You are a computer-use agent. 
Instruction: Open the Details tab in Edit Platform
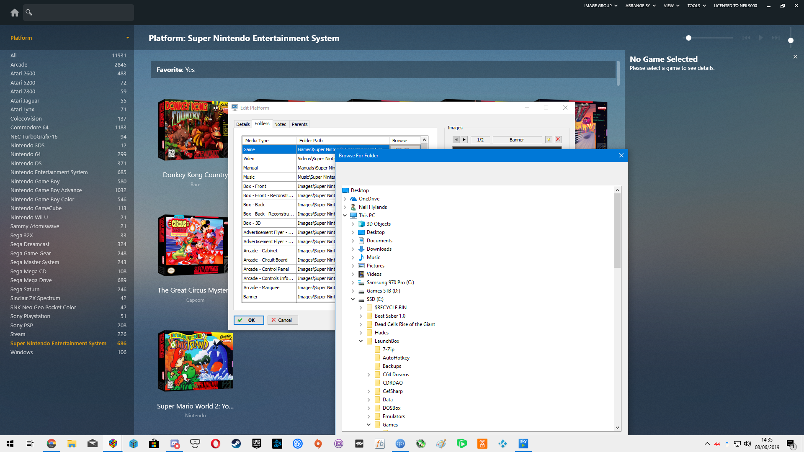click(x=243, y=124)
